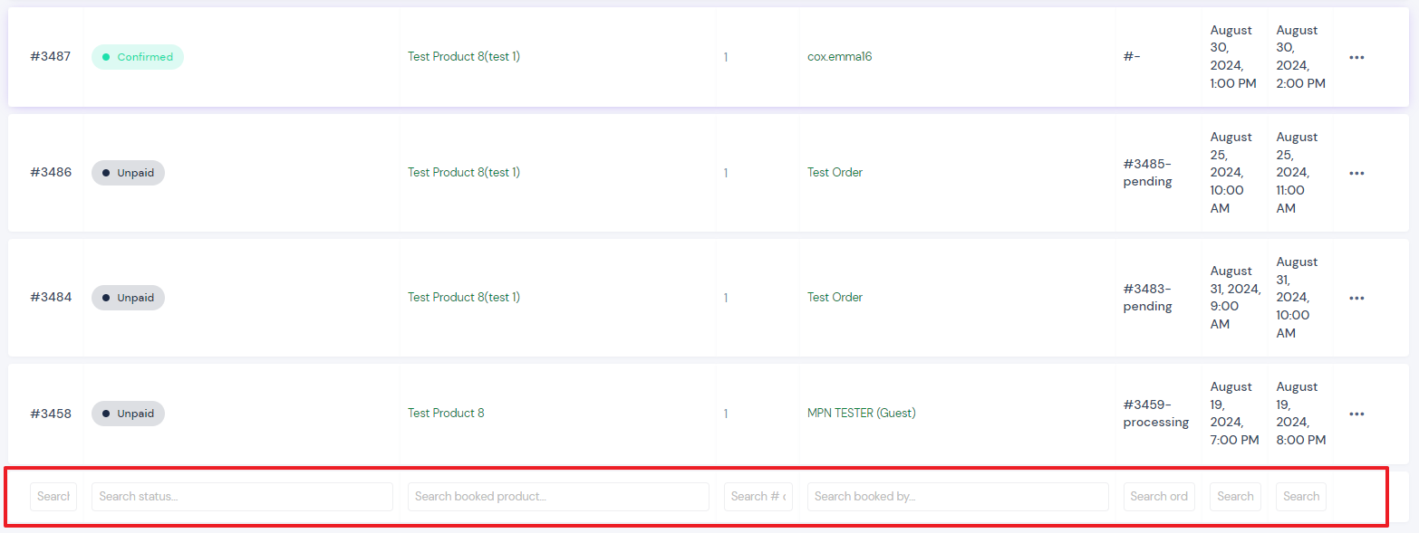This screenshot has width=1419, height=533.
Task: Focus the "Search booked by..." field
Action: (x=958, y=497)
